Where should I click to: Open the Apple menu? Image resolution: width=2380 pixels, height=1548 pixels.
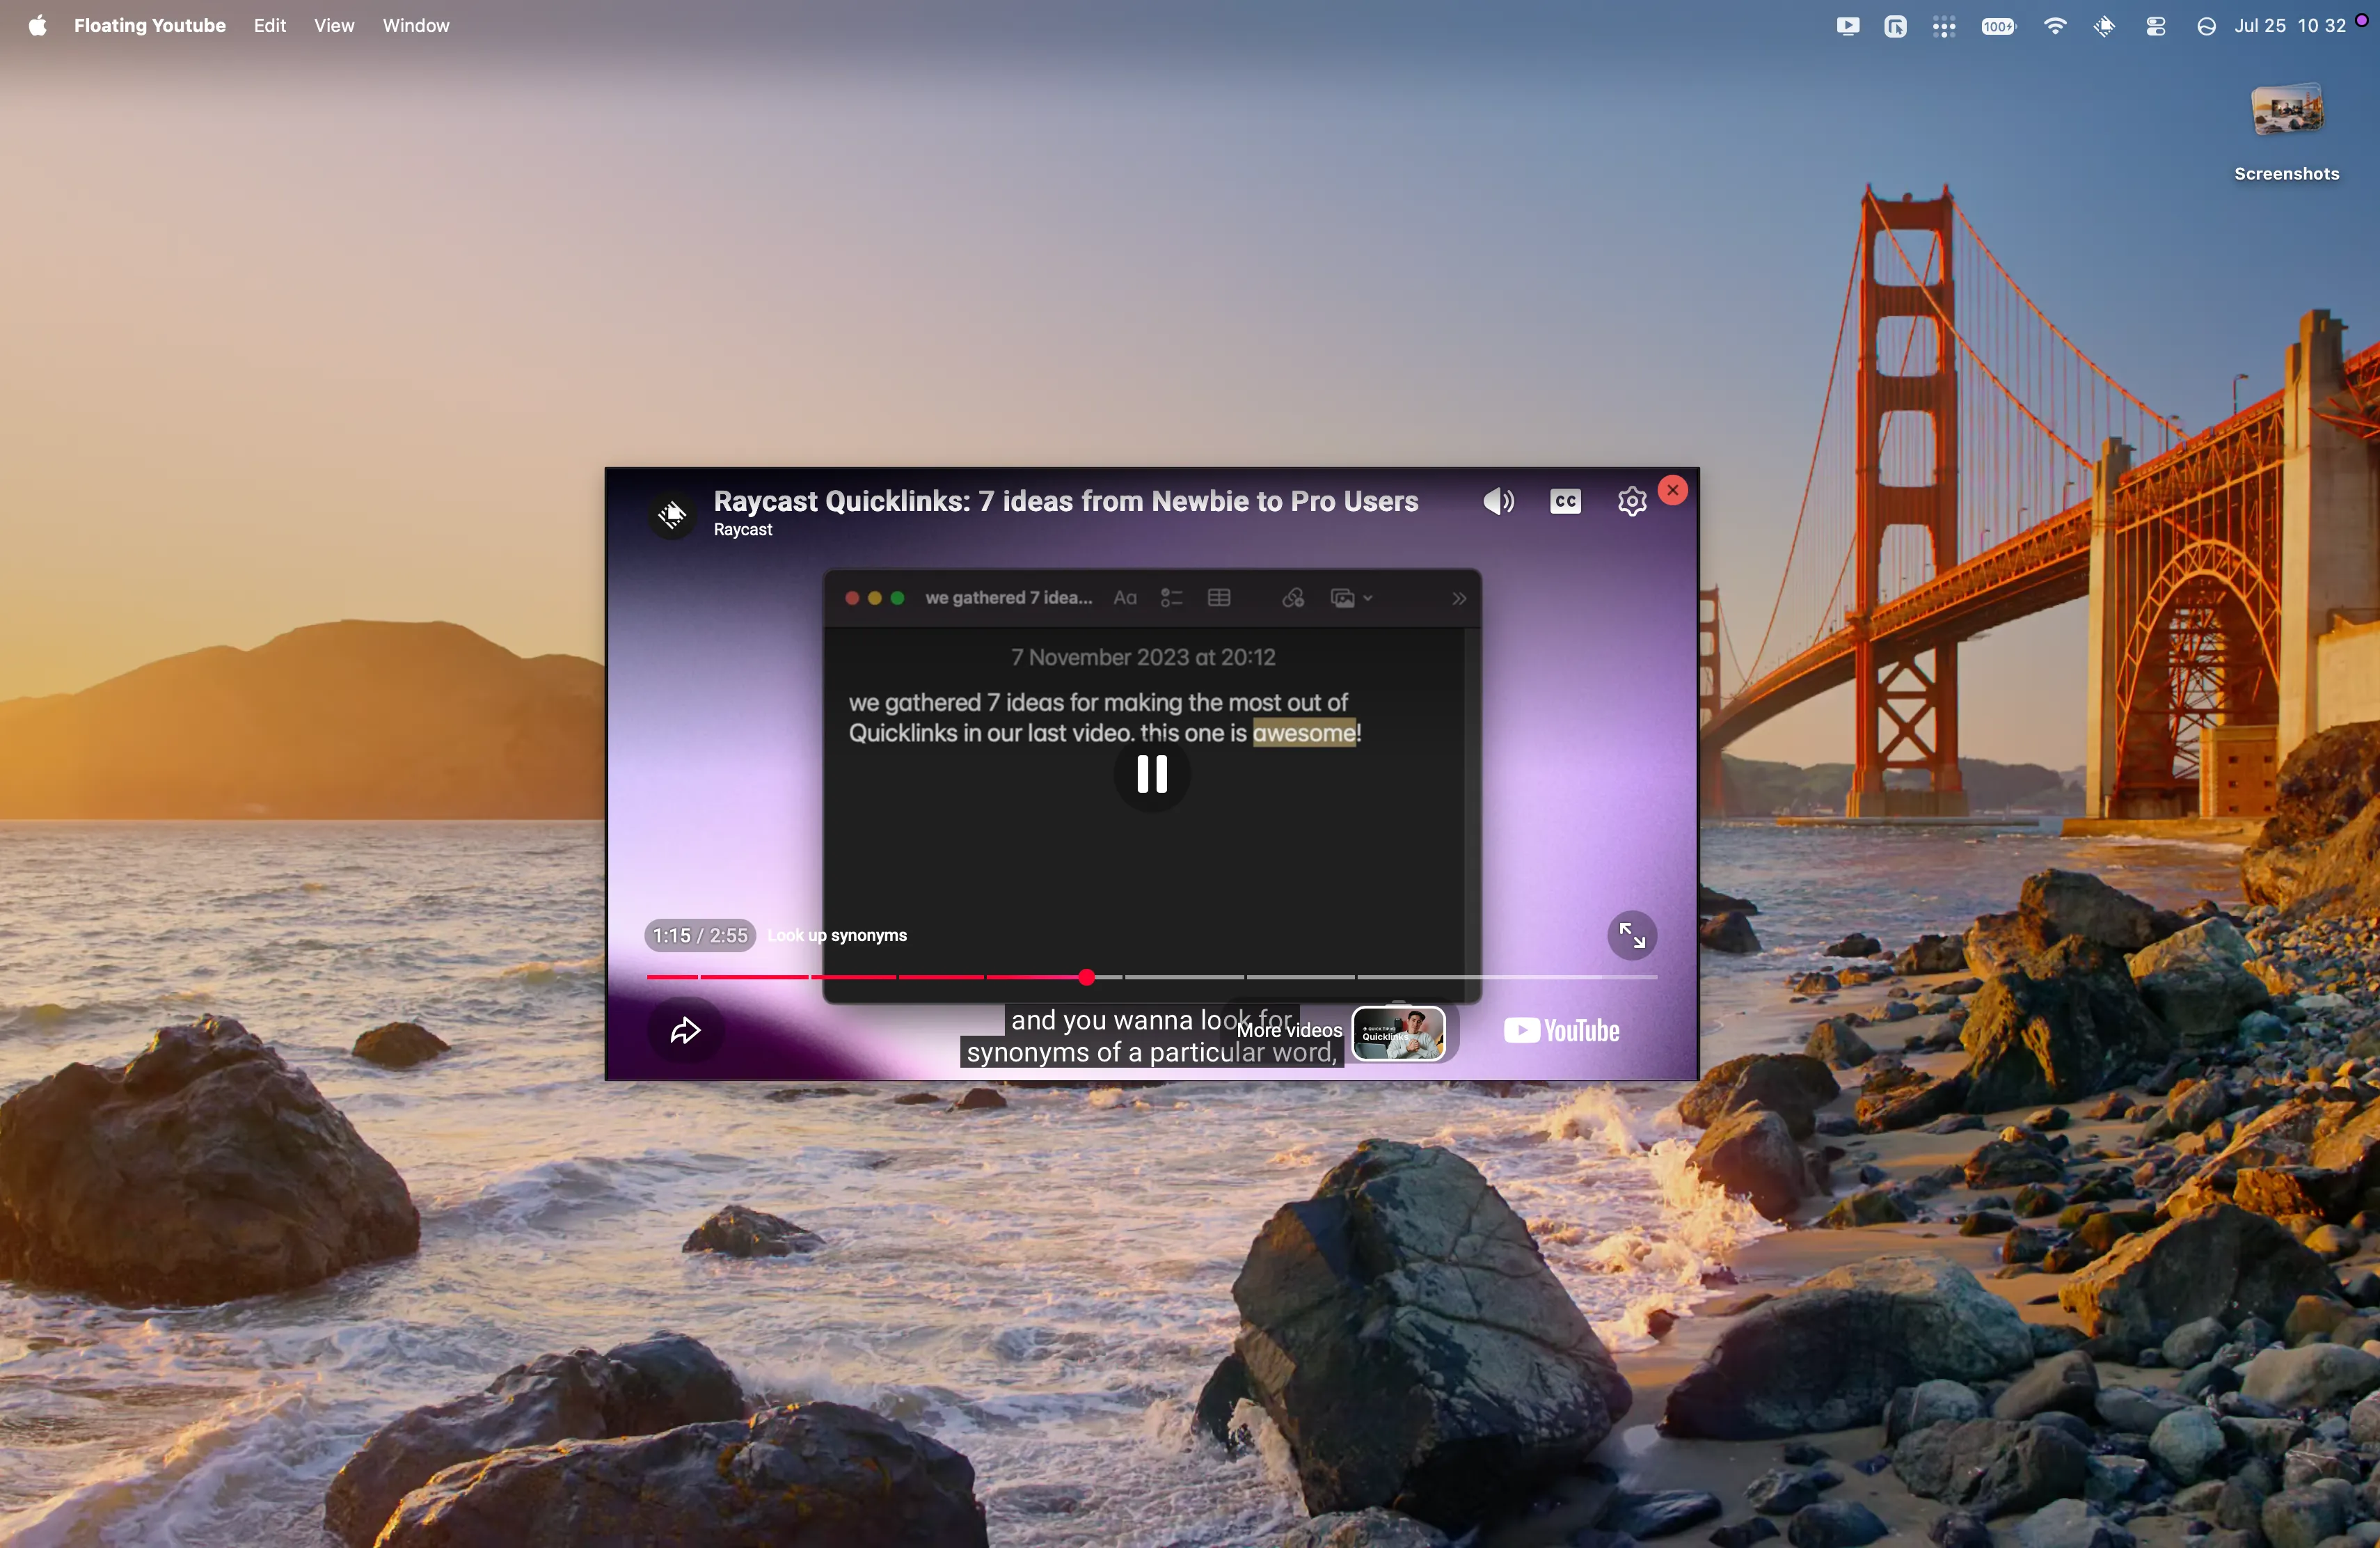pos(38,26)
